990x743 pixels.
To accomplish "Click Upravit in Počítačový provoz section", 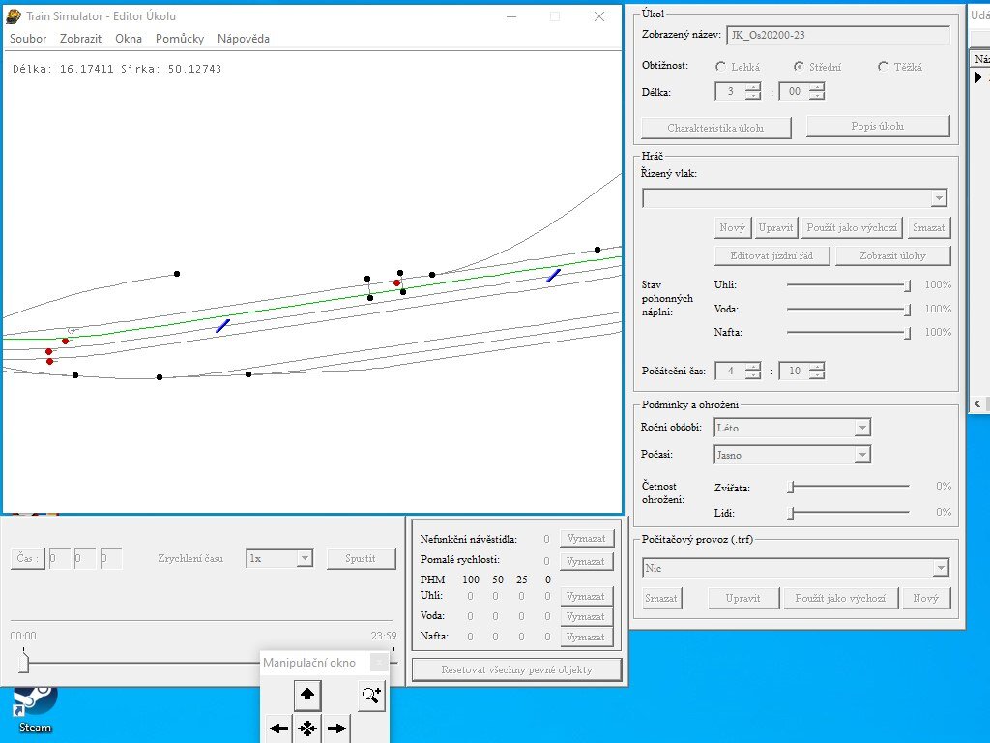I will (x=743, y=598).
